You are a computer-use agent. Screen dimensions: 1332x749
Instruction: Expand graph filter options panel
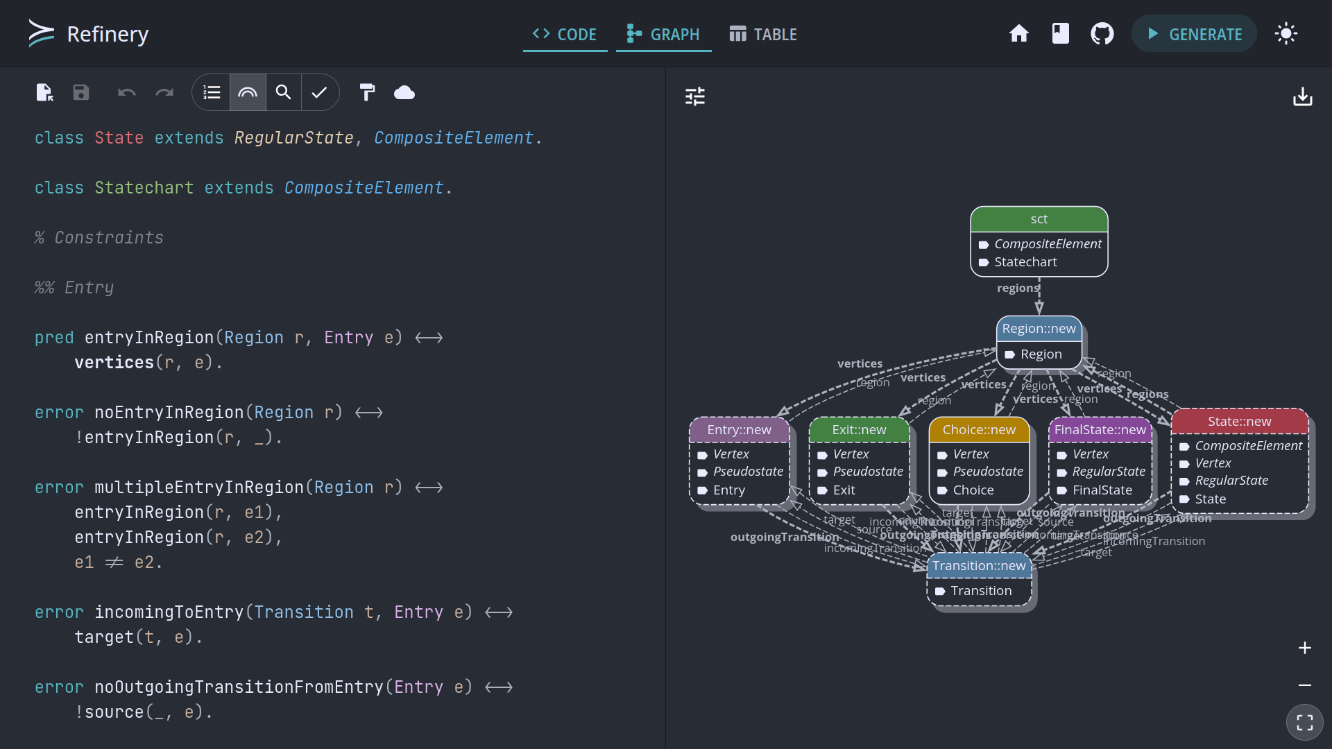tap(694, 96)
